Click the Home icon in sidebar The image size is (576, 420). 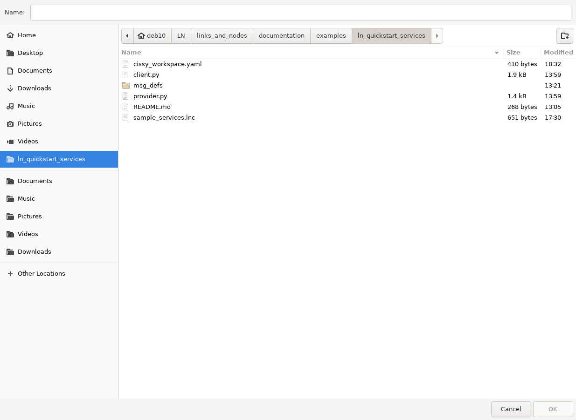(10, 35)
